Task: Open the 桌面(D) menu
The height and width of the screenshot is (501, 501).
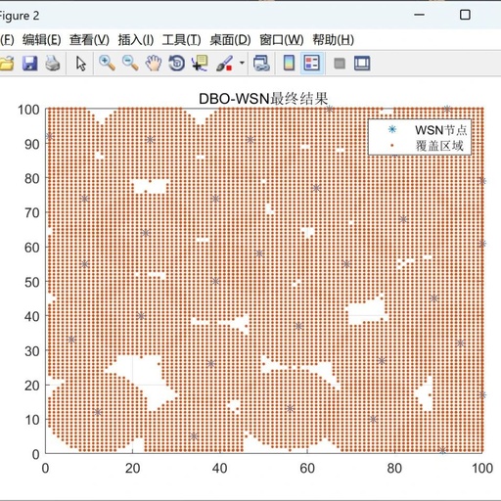Action: pyautogui.click(x=230, y=40)
